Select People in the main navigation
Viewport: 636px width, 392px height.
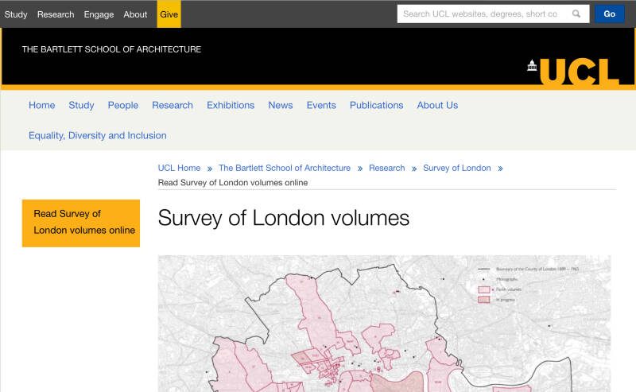coord(123,105)
